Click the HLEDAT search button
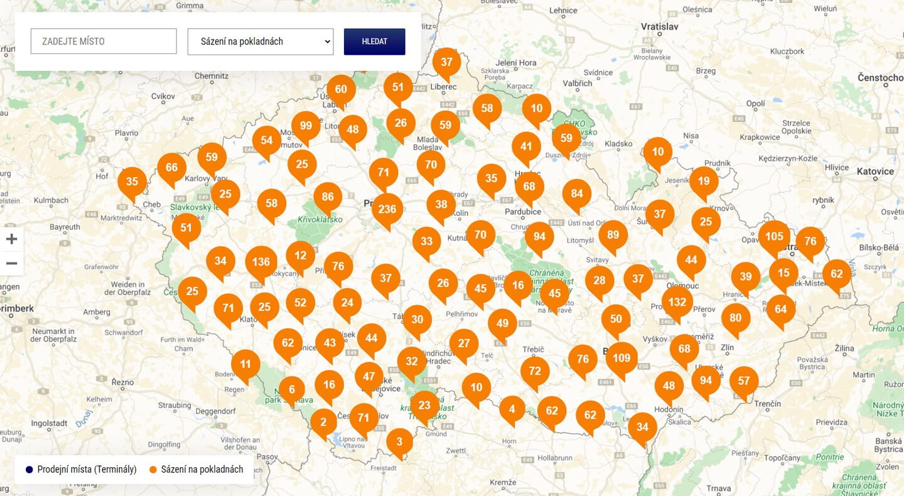904x496 pixels. point(375,41)
